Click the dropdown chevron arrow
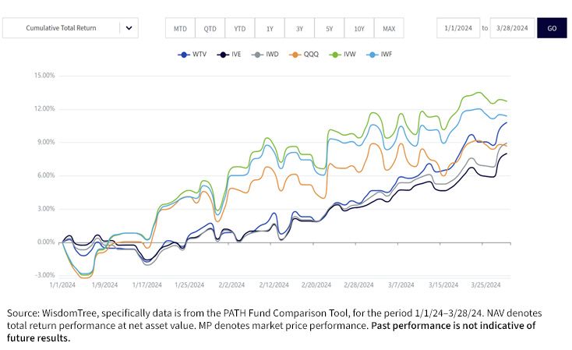This screenshot has height=350, width=572. [x=129, y=28]
